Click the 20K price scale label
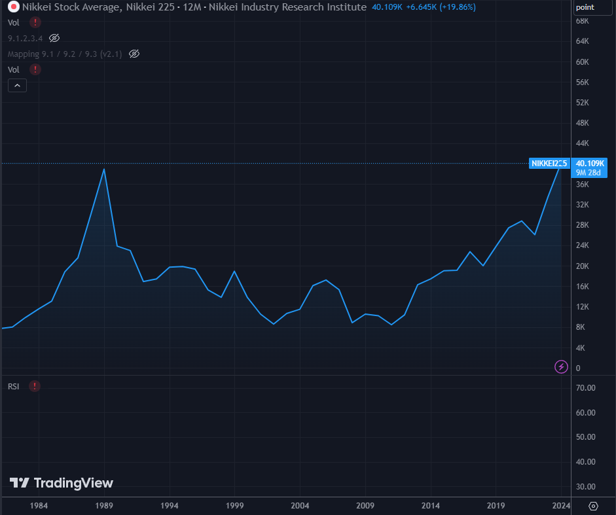The image size is (616, 515). (582, 266)
